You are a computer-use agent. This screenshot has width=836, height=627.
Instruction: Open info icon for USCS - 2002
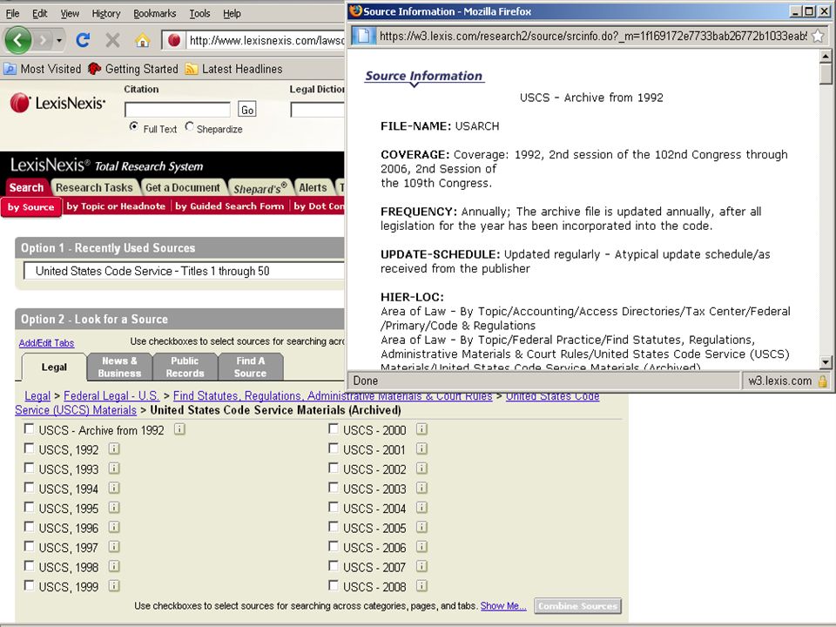point(421,469)
